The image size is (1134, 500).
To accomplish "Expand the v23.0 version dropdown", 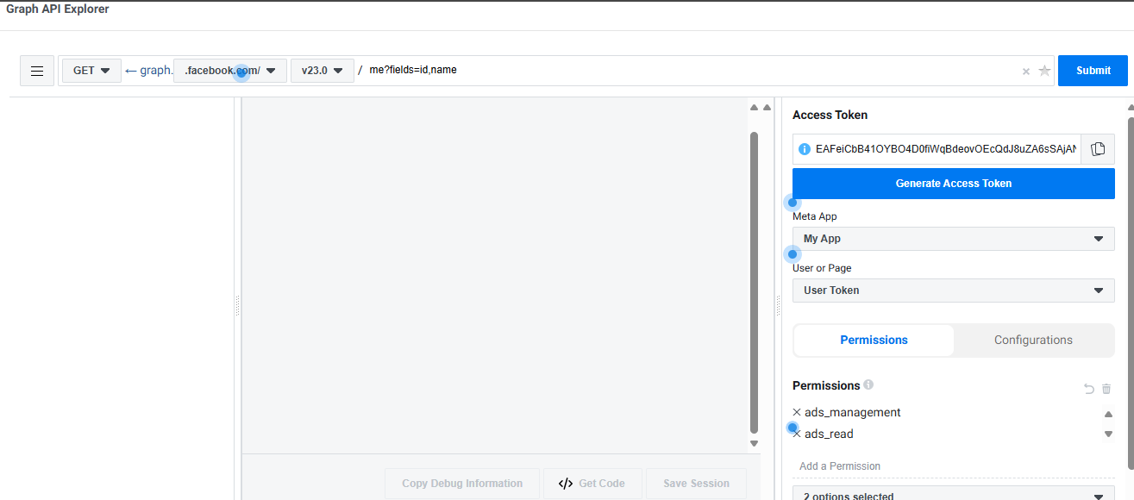I will coord(323,71).
